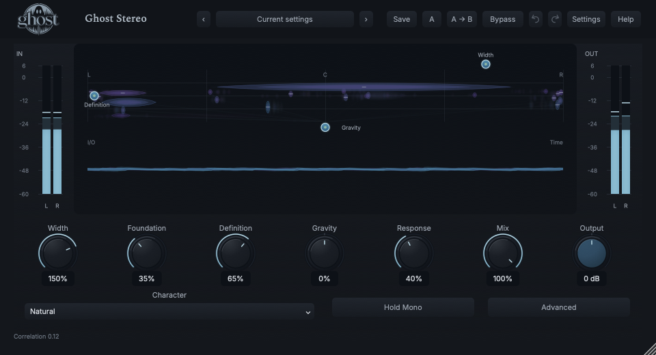The image size is (656, 355).
Task: Click the Time label in display
Action: [556, 142]
